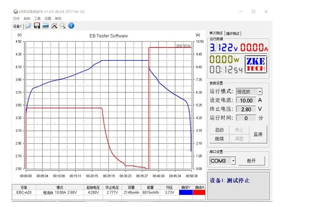Click the 2.777V end voltage cell
This screenshot has width=316, height=207.
pyautogui.click(x=112, y=193)
